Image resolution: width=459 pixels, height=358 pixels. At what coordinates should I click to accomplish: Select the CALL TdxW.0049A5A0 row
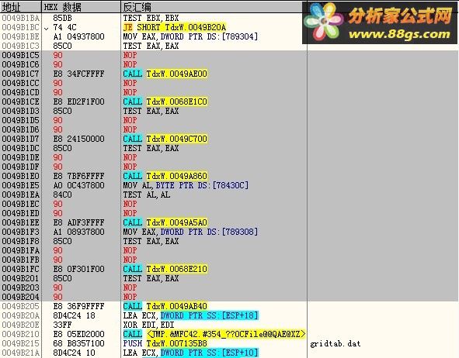click(x=154, y=222)
